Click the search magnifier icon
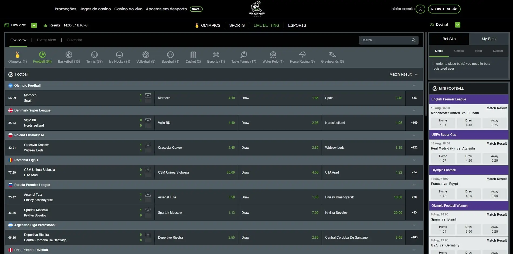 click(x=413, y=40)
